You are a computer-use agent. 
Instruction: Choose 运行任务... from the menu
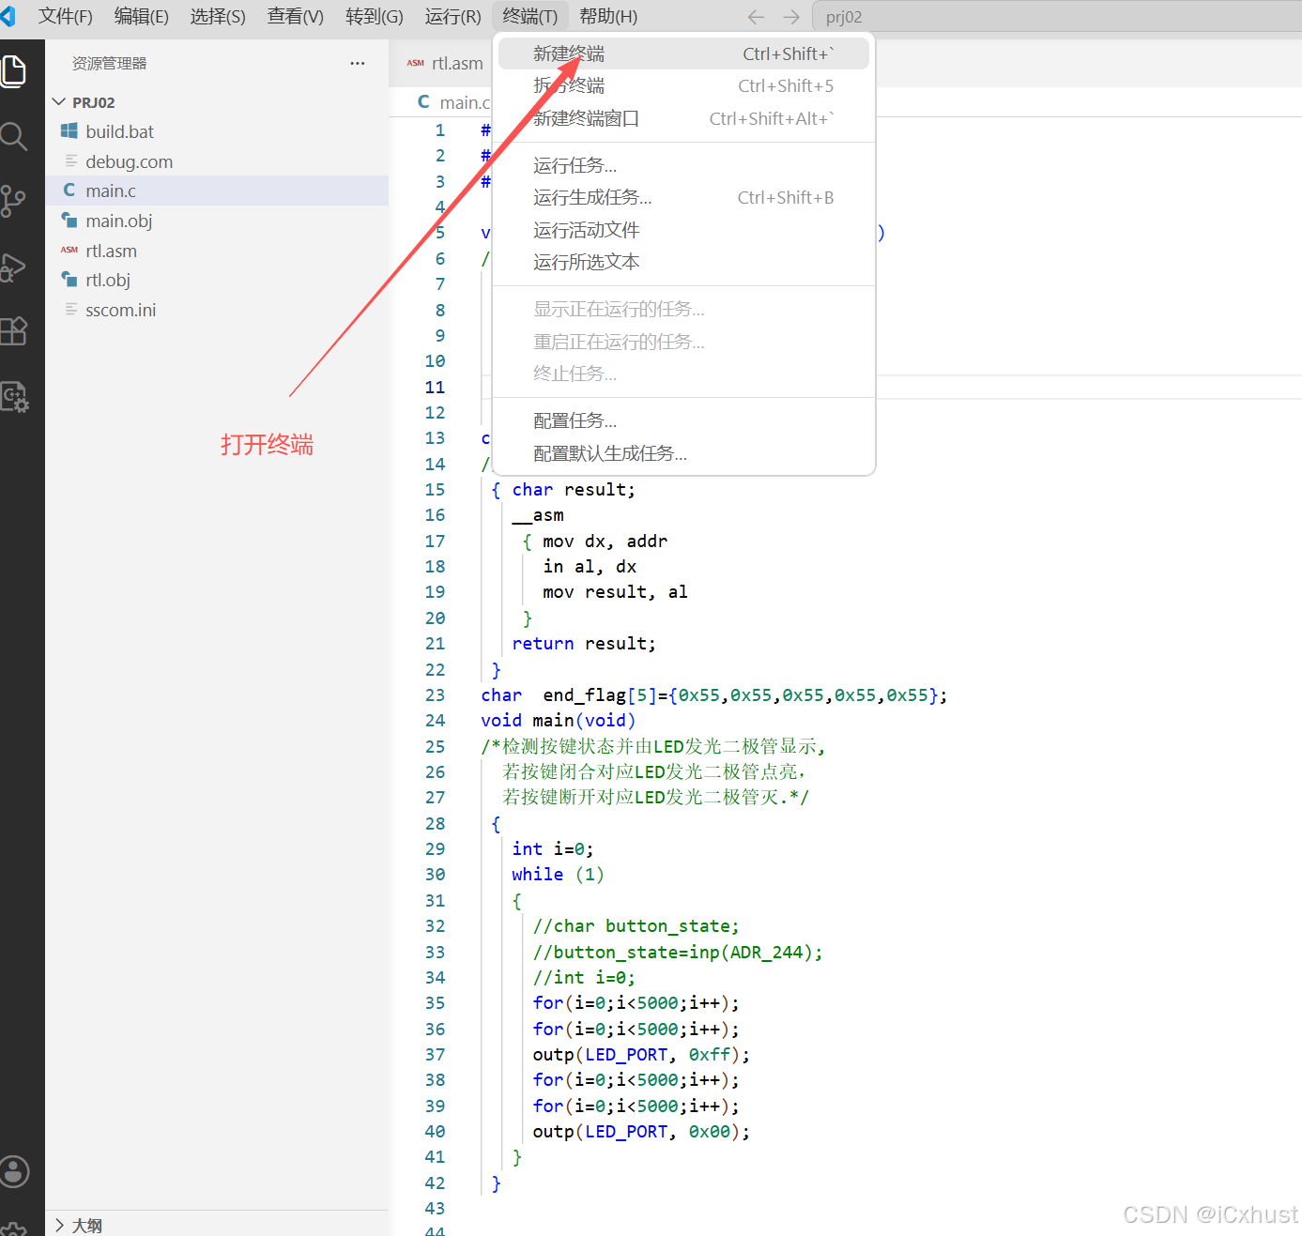[683, 165]
